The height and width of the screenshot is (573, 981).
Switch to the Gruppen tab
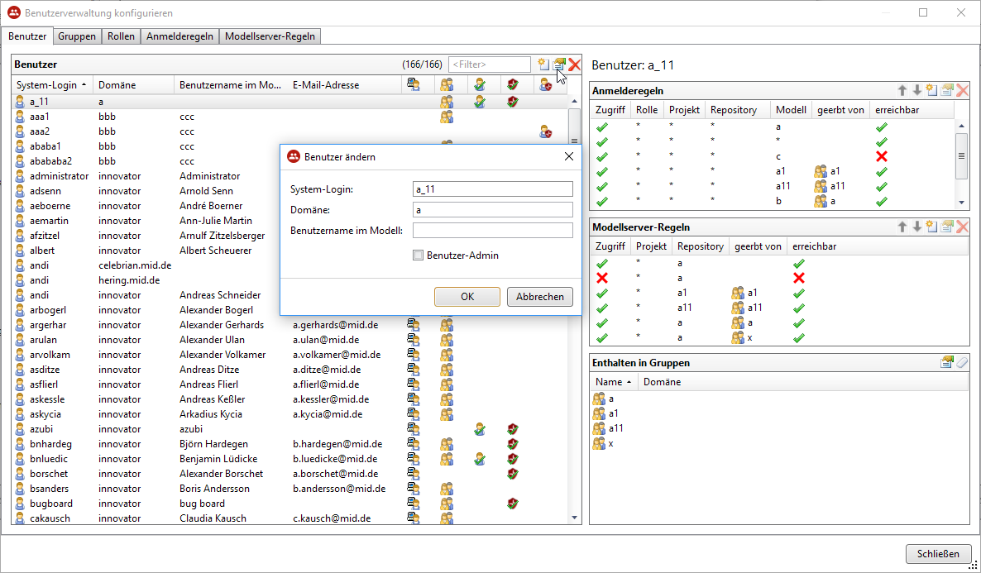pyautogui.click(x=77, y=36)
